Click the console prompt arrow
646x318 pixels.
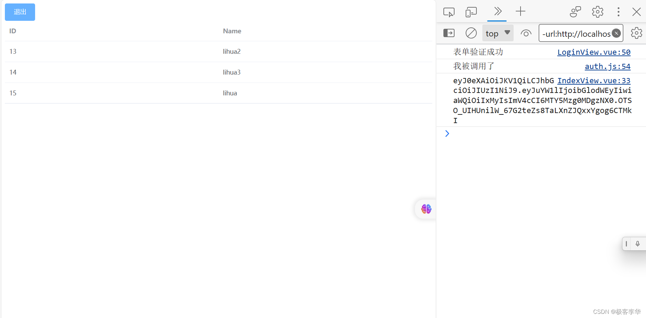[447, 134]
